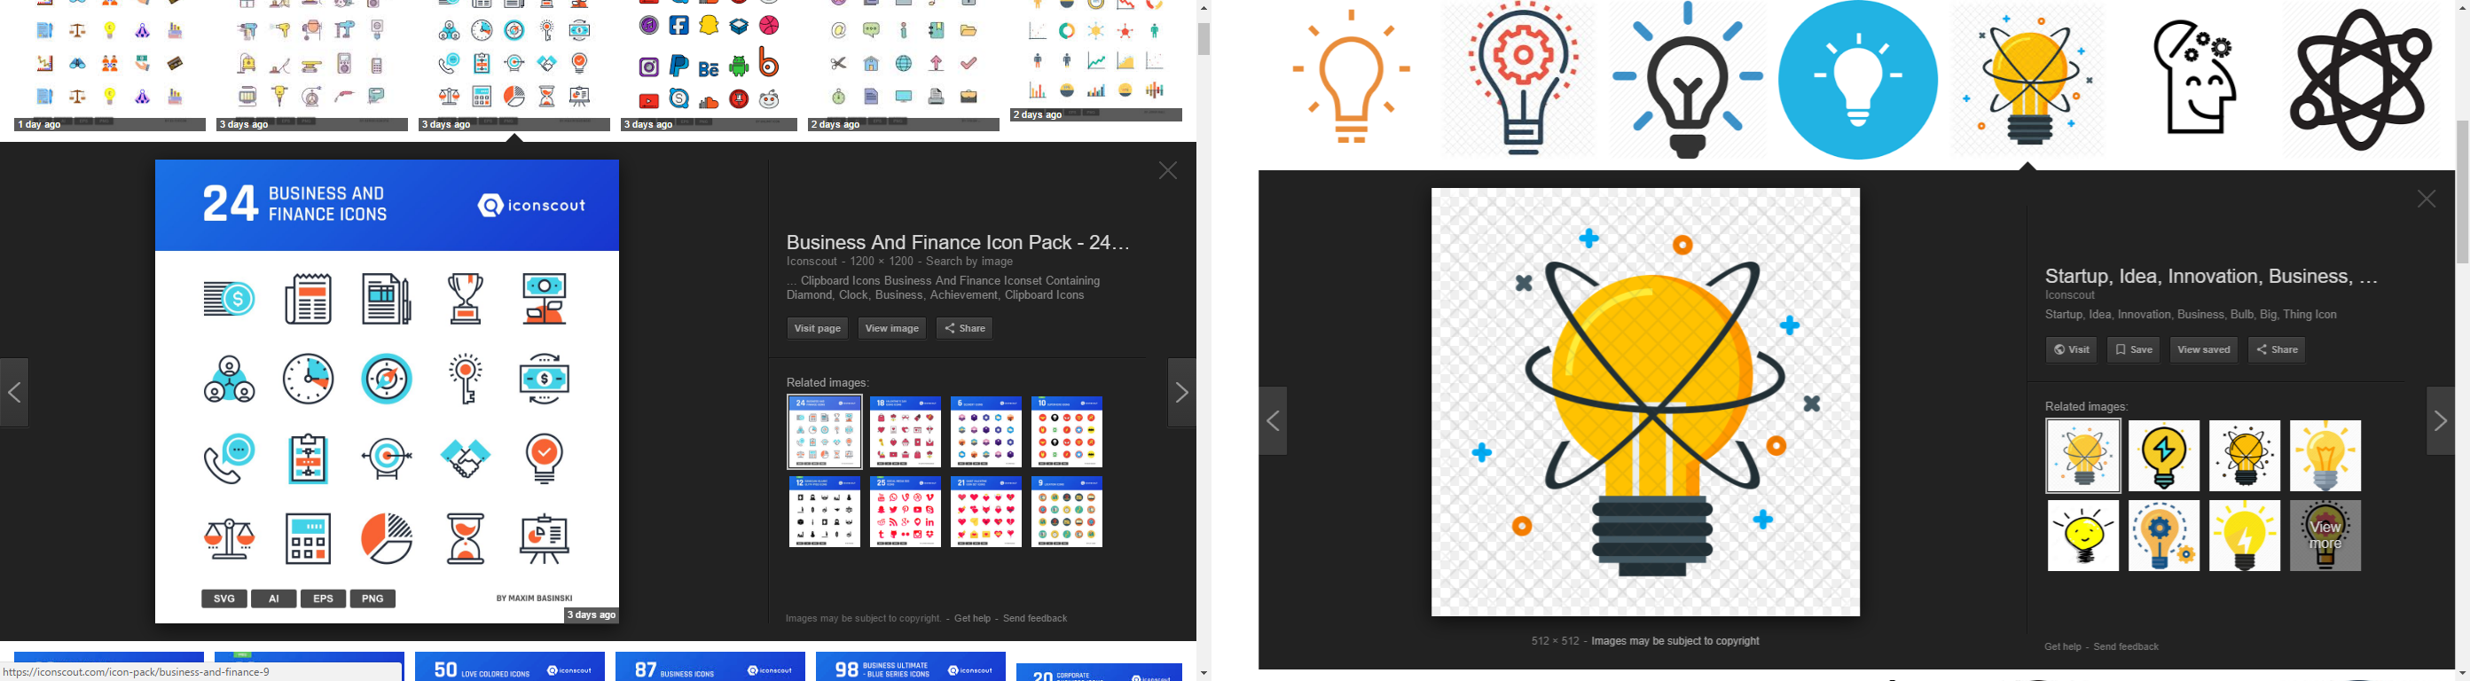Screen dimensions: 2470x681
Task: Open View saved images
Action: pyautogui.click(x=2203, y=349)
